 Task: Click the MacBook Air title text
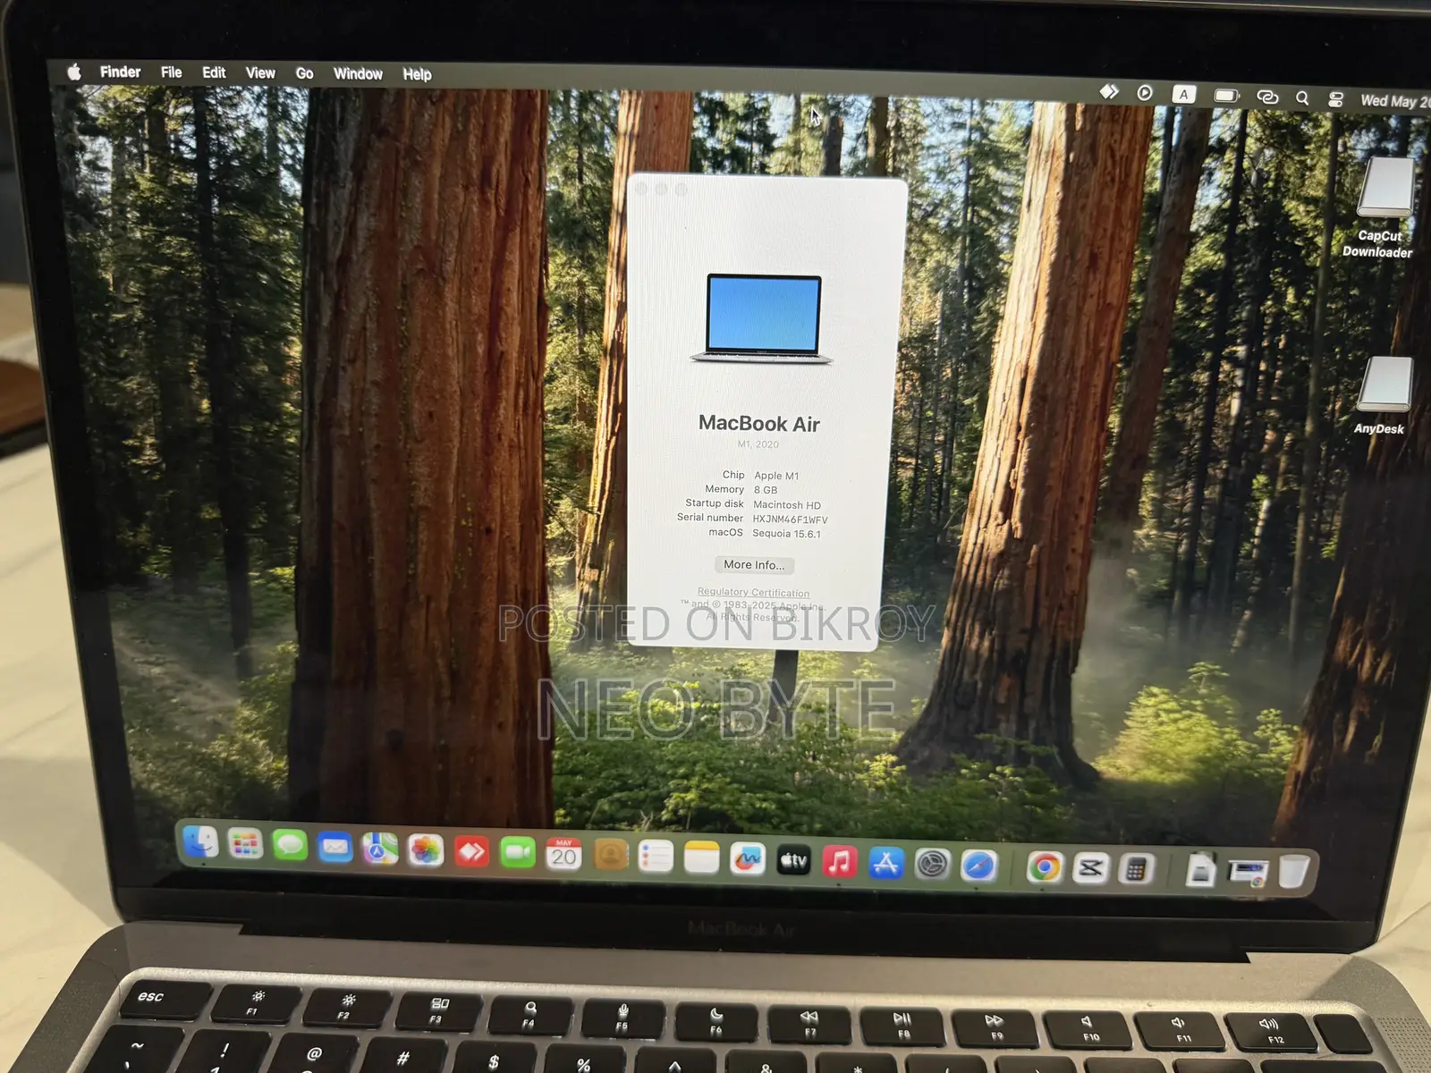(x=758, y=424)
